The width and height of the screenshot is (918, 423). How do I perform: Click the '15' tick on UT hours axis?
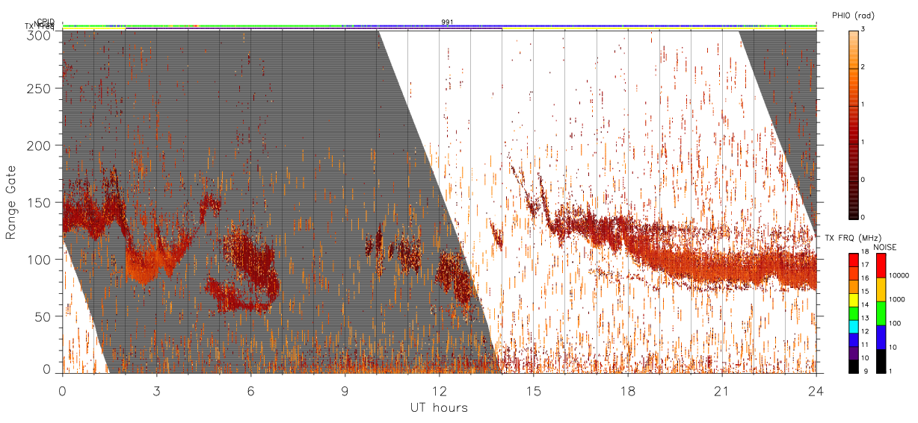534,391
